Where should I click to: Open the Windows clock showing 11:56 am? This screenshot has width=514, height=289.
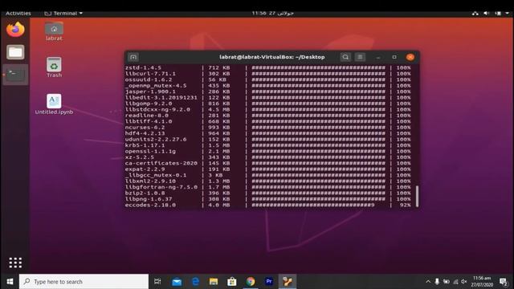point(482,282)
